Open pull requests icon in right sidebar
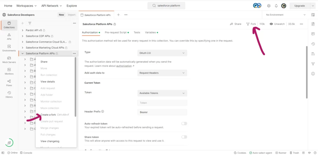The image size is (318, 155). 313,54
